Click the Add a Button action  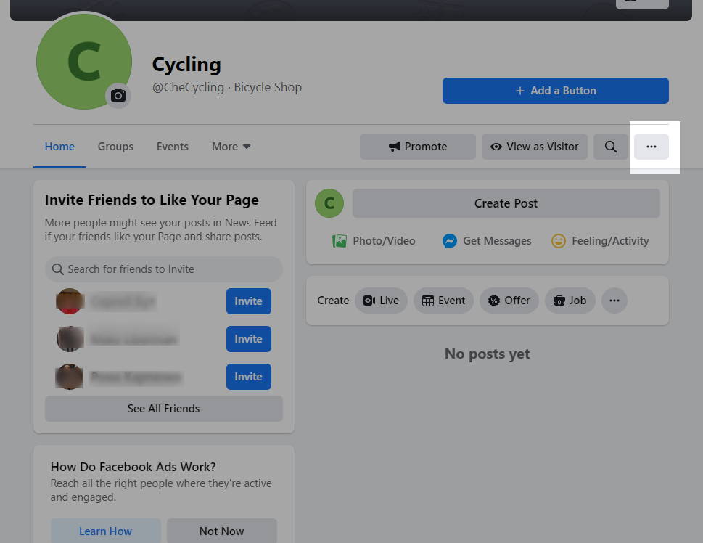[x=554, y=90]
